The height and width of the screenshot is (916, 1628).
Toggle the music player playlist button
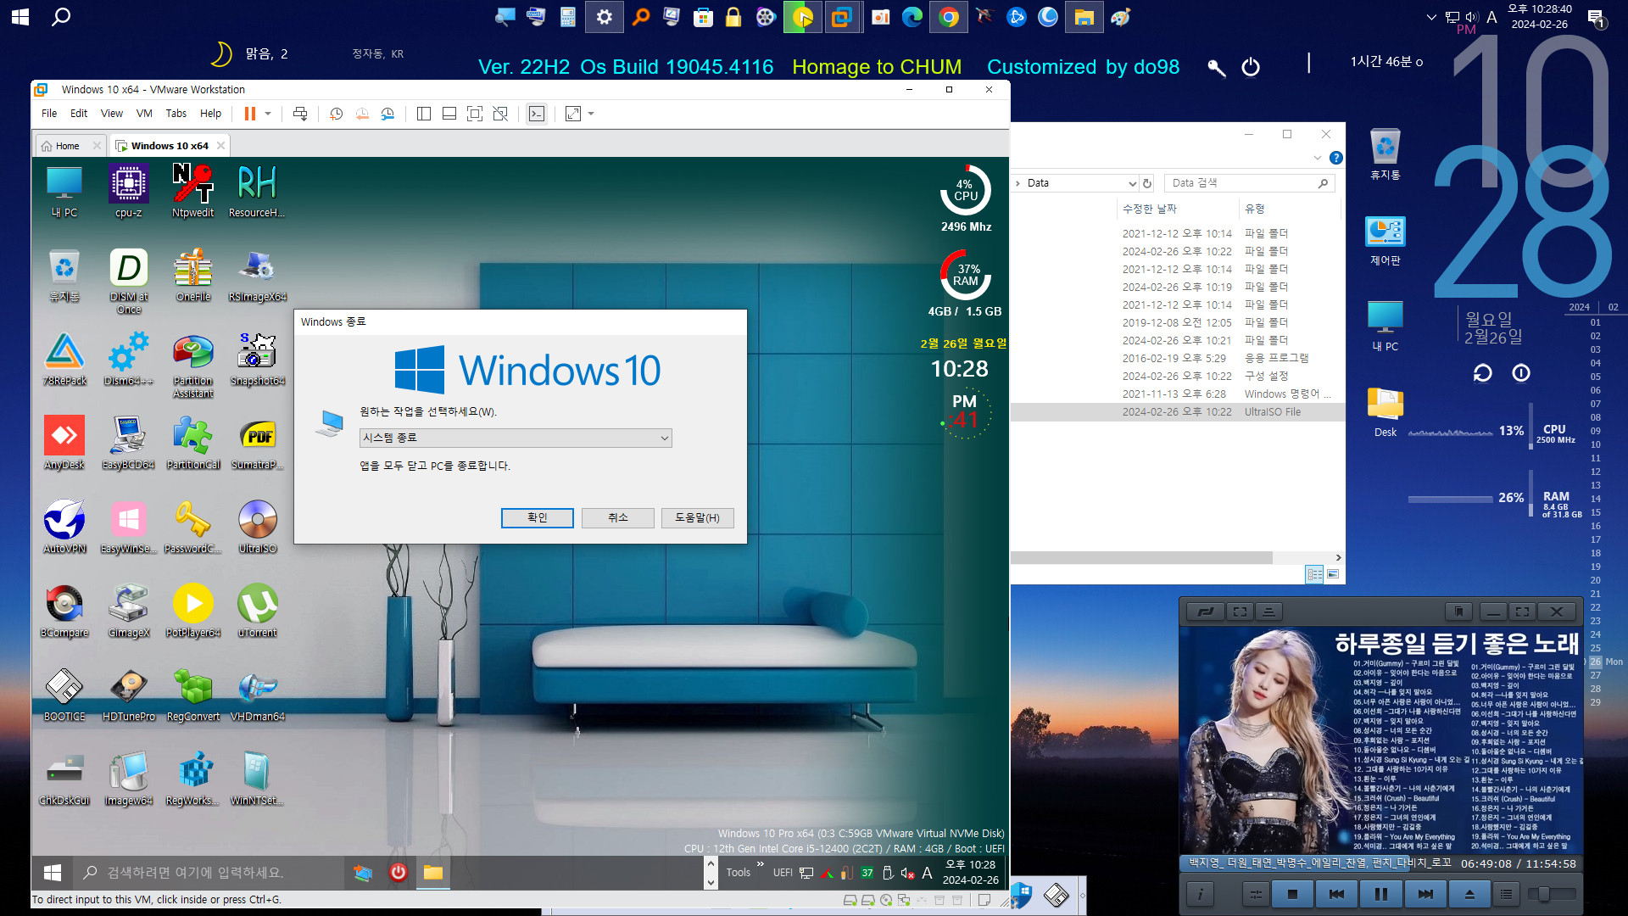click(1506, 894)
